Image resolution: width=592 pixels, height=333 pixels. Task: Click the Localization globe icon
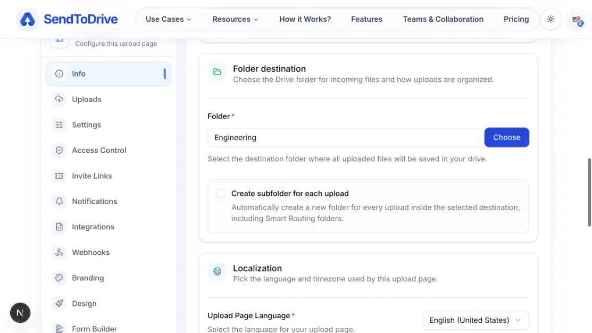(217, 271)
